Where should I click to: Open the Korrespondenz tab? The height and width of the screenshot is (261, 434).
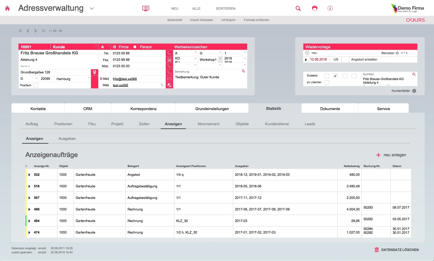pos(143,109)
